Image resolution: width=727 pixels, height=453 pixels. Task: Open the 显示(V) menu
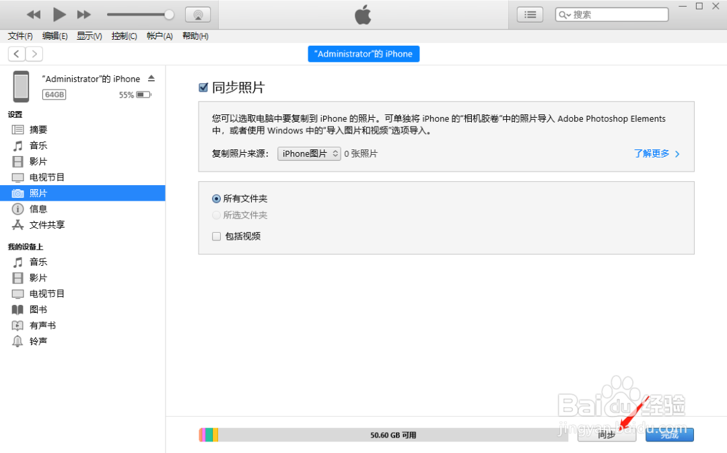[x=90, y=36]
